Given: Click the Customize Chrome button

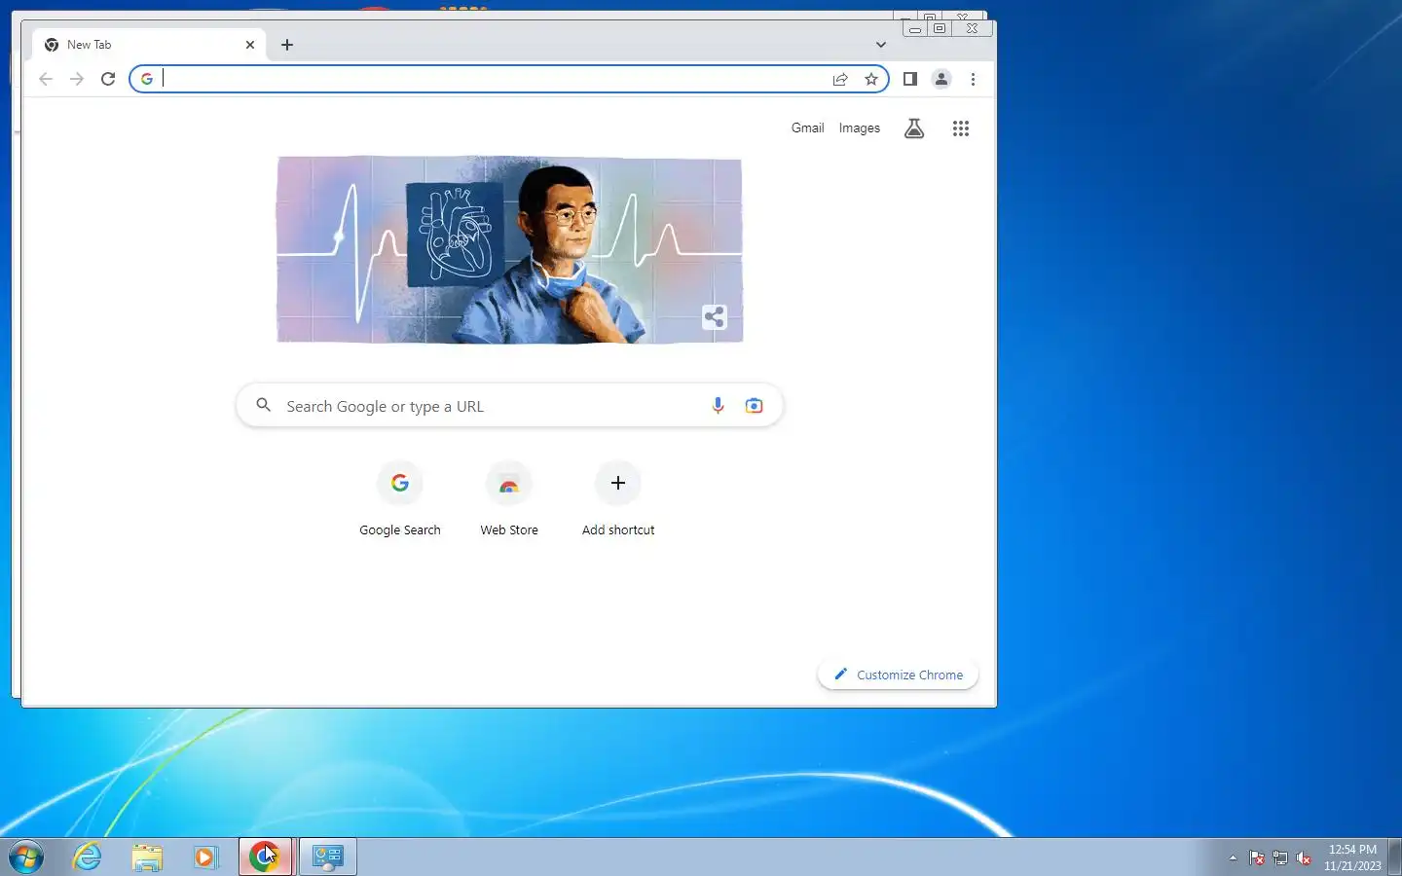Looking at the screenshot, I should [898, 675].
